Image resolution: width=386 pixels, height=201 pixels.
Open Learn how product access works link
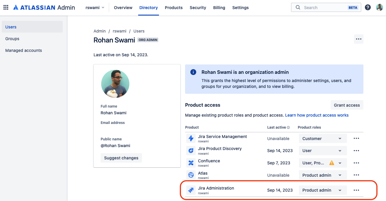click(317, 115)
